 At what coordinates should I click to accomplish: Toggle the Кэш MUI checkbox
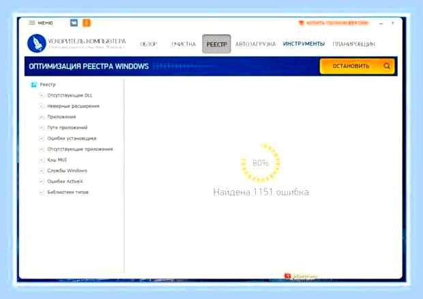[41, 160]
